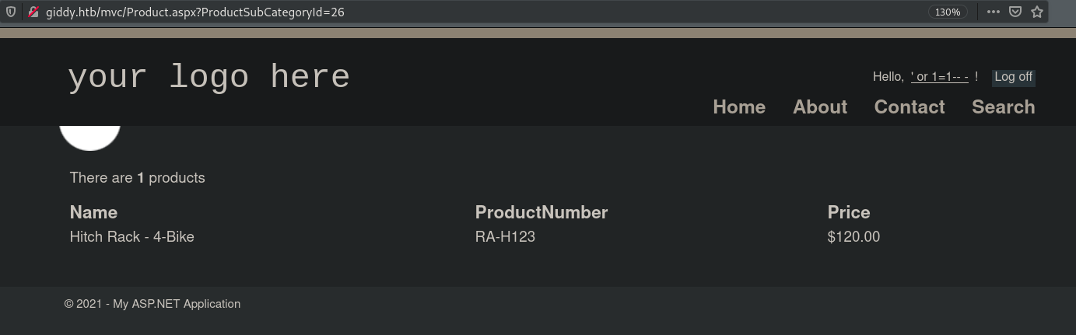The width and height of the screenshot is (1076, 335).
Task: Click the RA-H123 product number
Action: (x=505, y=236)
